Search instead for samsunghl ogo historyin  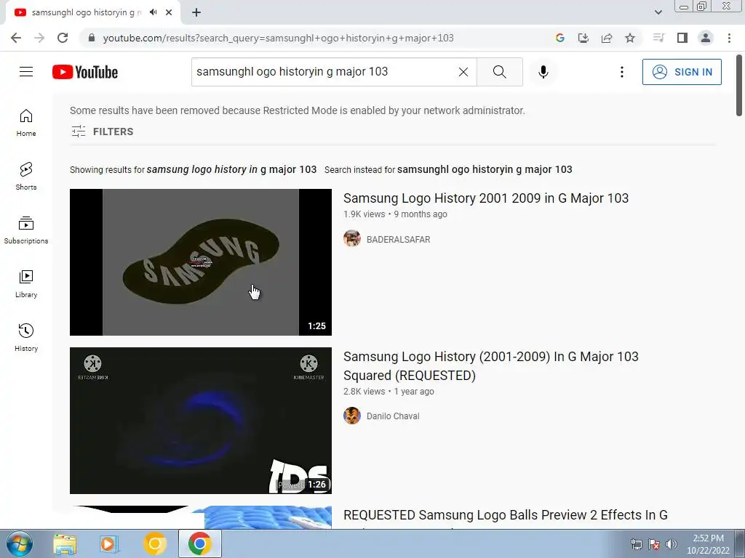484,169
